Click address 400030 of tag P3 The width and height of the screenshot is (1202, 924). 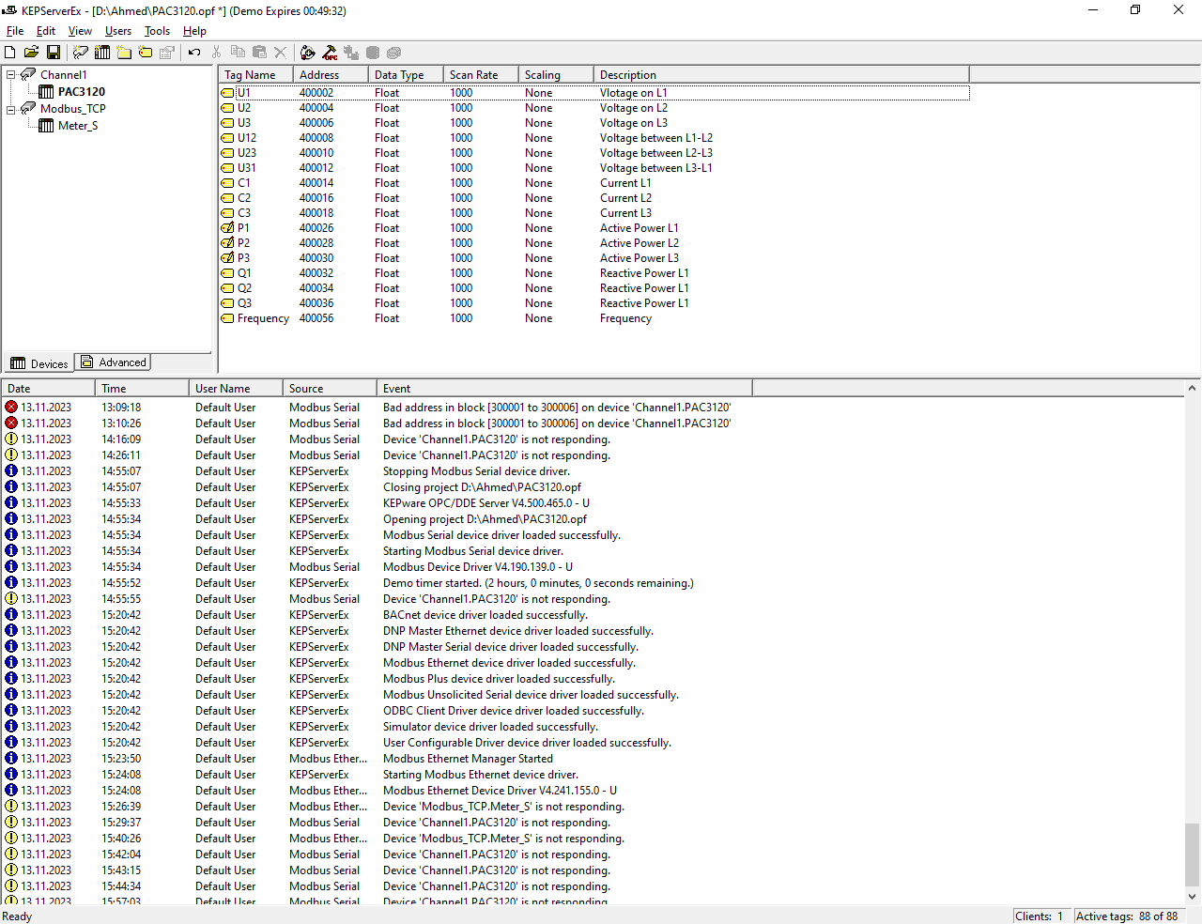pos(316,258)
